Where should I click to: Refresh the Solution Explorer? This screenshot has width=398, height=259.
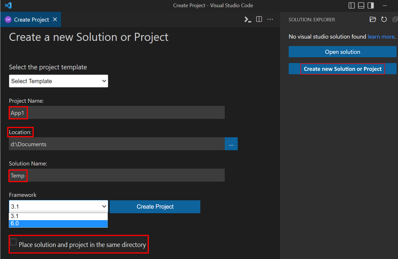point(384,19)
